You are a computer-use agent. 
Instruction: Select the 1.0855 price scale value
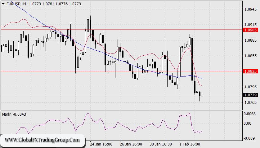pyautogui.click(x=251, y=56)
